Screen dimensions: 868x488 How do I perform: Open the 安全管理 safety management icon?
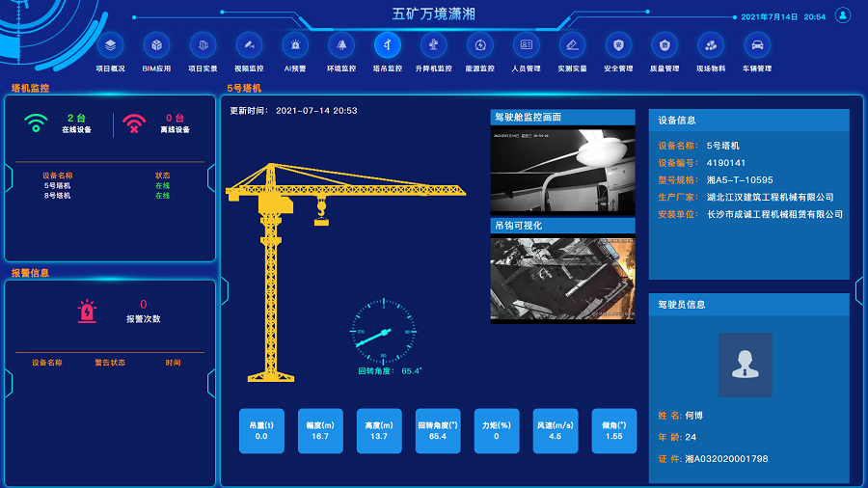tap(618, 45)
